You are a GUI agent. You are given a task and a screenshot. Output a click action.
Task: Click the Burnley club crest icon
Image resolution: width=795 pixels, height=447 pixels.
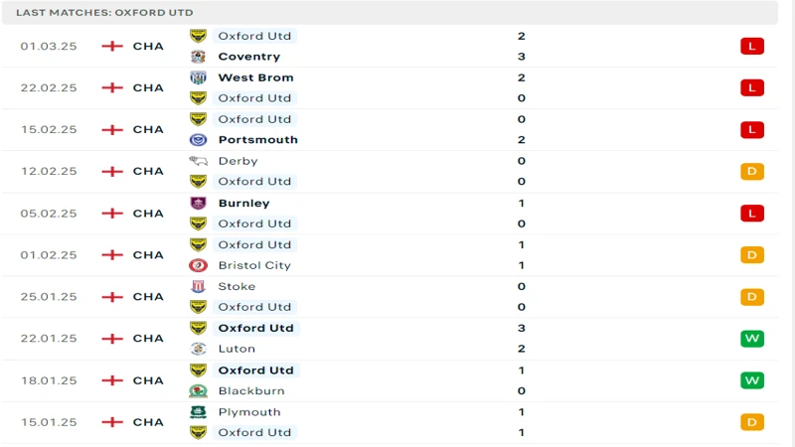(198, 204)
